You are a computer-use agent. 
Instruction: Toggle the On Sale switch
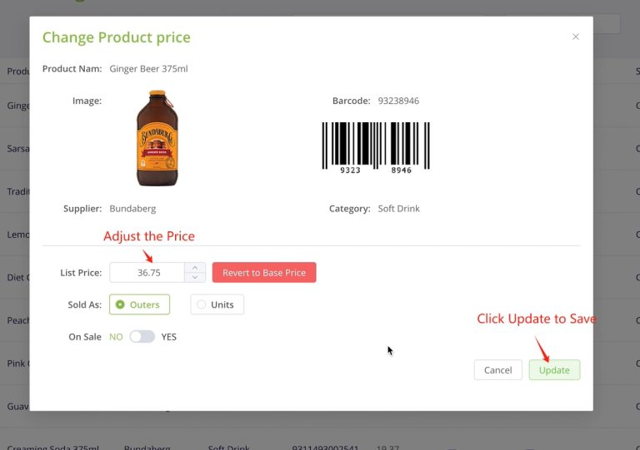tap(142, 337)
